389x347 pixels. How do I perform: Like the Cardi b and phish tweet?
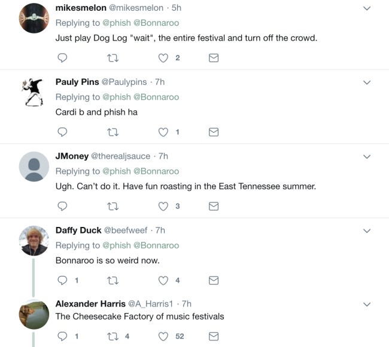click(163, 132)
